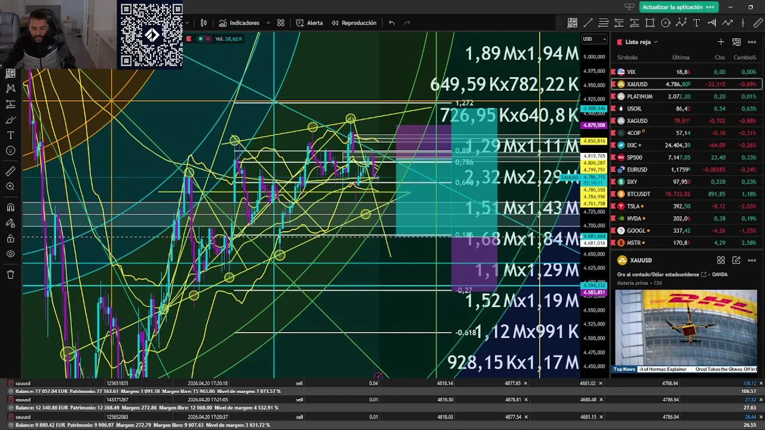Select circle tool in favorites toolbar
The width and height of the screenshot is (765, 430).
[666, 23]
